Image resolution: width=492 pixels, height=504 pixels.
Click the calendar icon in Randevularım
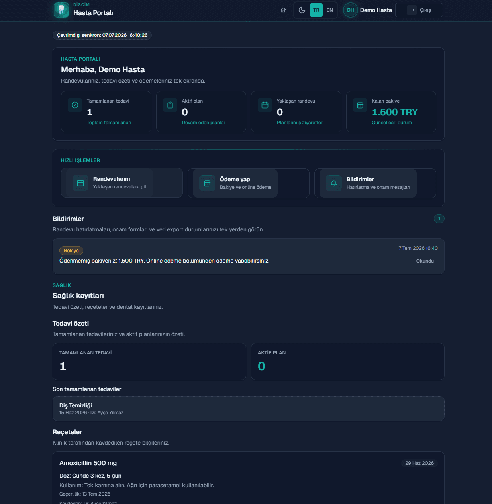tap(80, 183)
